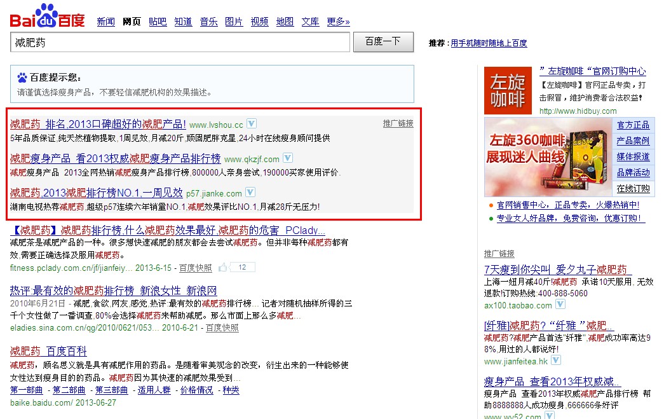
Task: Open 热评:最有效的减肥药排行榜 新浪女性 result
Action: point(114,291)
